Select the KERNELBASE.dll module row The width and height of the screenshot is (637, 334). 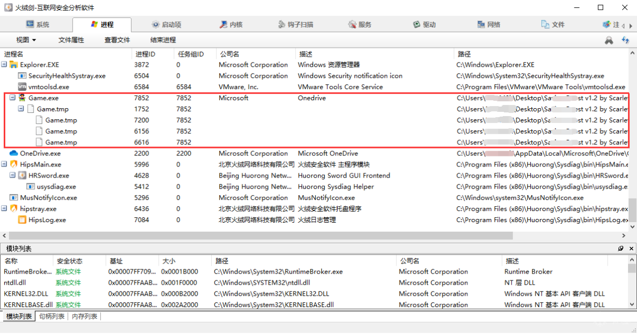pos(314,305)
